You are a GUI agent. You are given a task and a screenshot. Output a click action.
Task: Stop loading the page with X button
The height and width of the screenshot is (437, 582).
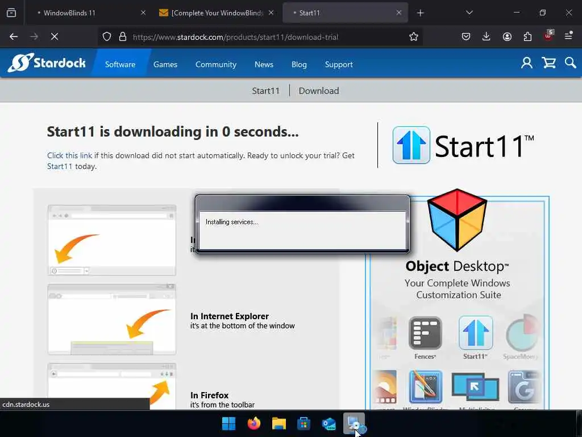pyautogui.click(x=55, y=36)
